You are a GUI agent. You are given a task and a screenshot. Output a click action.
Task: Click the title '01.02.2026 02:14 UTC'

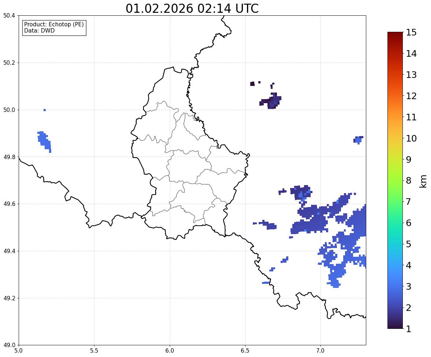192,8
